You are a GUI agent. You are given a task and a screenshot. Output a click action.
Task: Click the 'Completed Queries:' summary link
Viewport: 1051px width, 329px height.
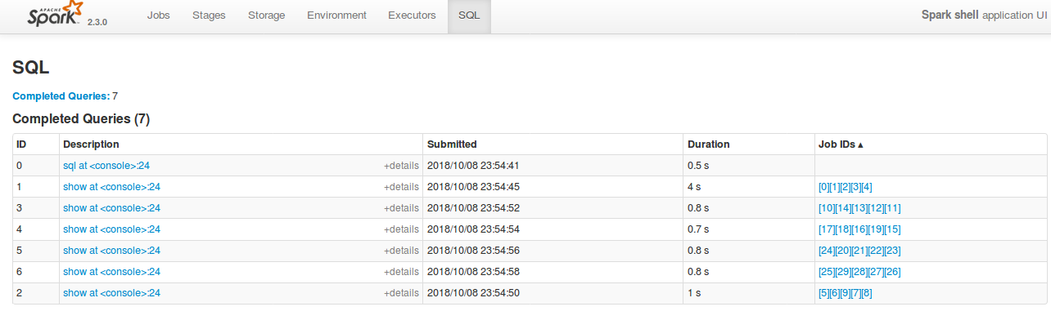point(61,96)
